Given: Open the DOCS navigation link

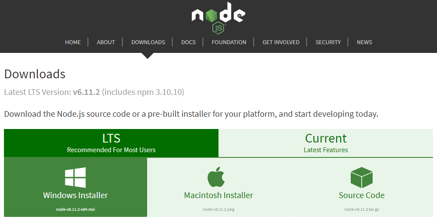Looking at the screenshot, I should tap(188, 42).
